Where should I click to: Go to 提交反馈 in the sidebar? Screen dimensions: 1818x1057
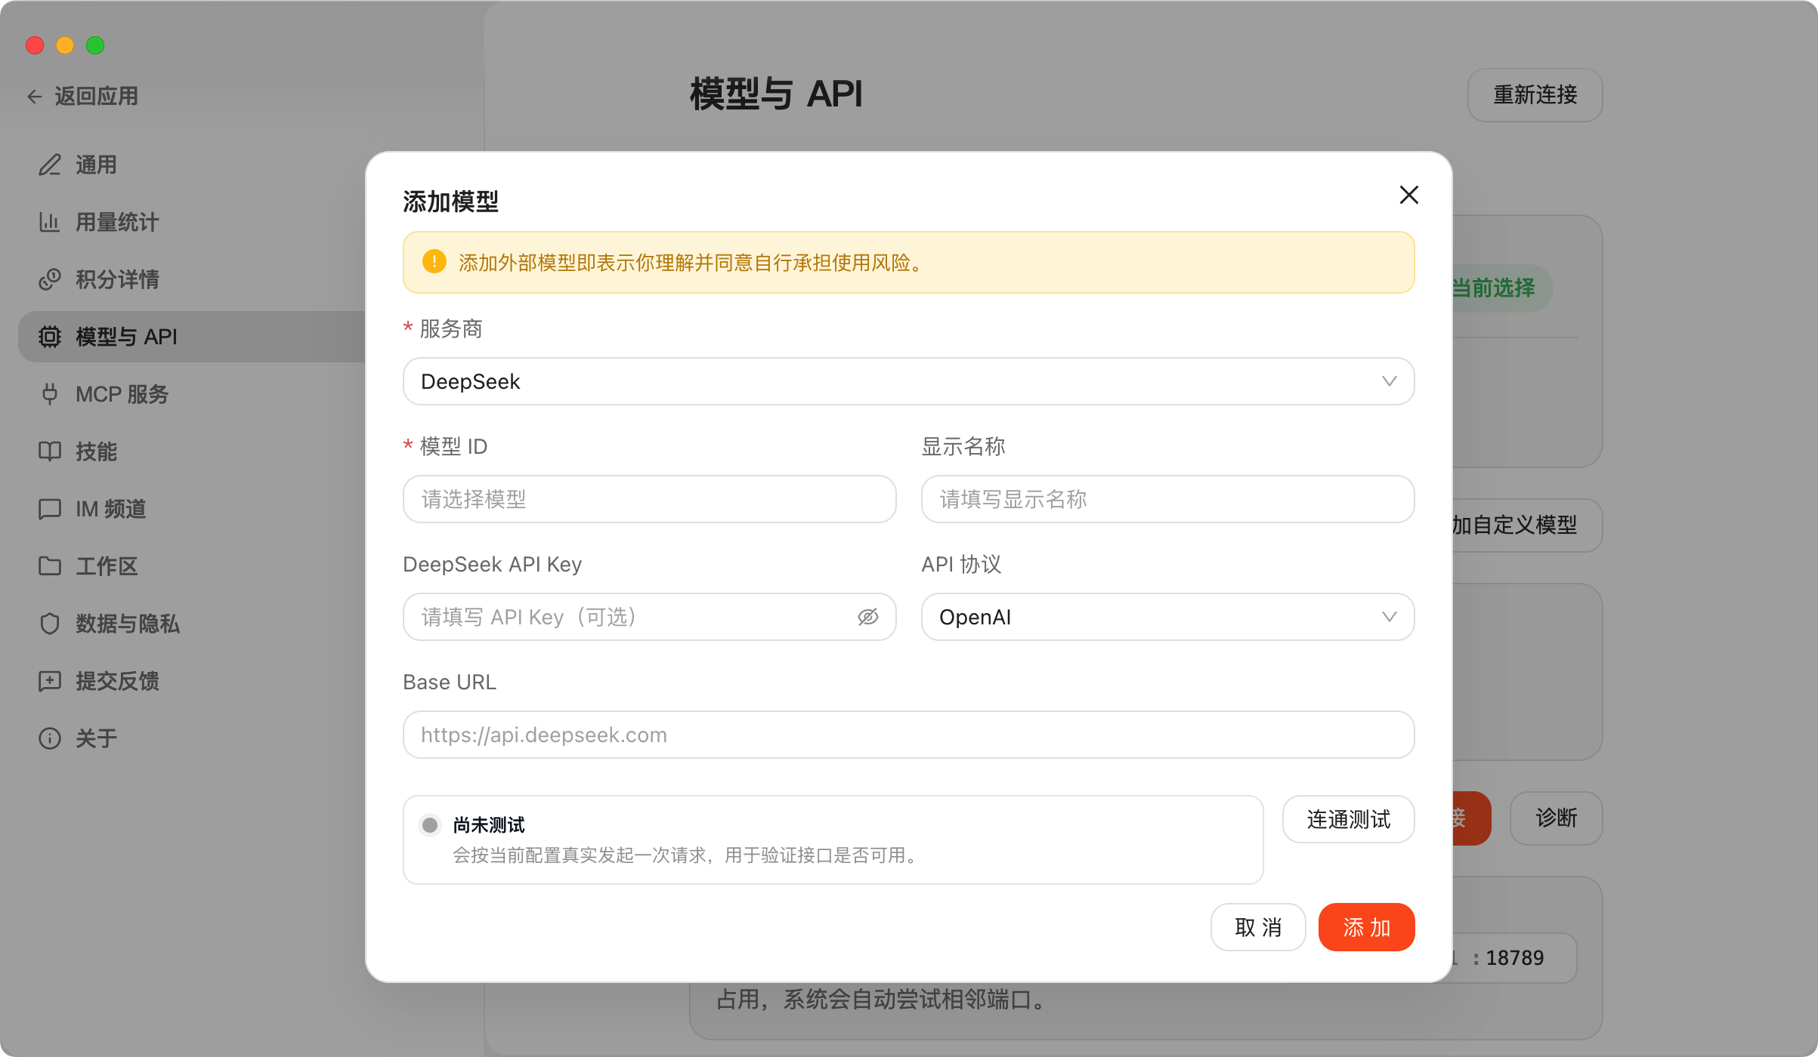(116, 681)
